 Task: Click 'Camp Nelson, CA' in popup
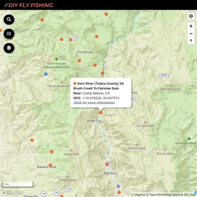96,93
